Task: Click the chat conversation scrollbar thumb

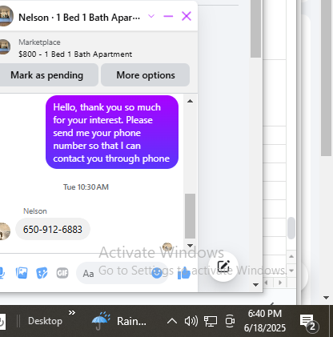Action: click(x=190, y=216)
